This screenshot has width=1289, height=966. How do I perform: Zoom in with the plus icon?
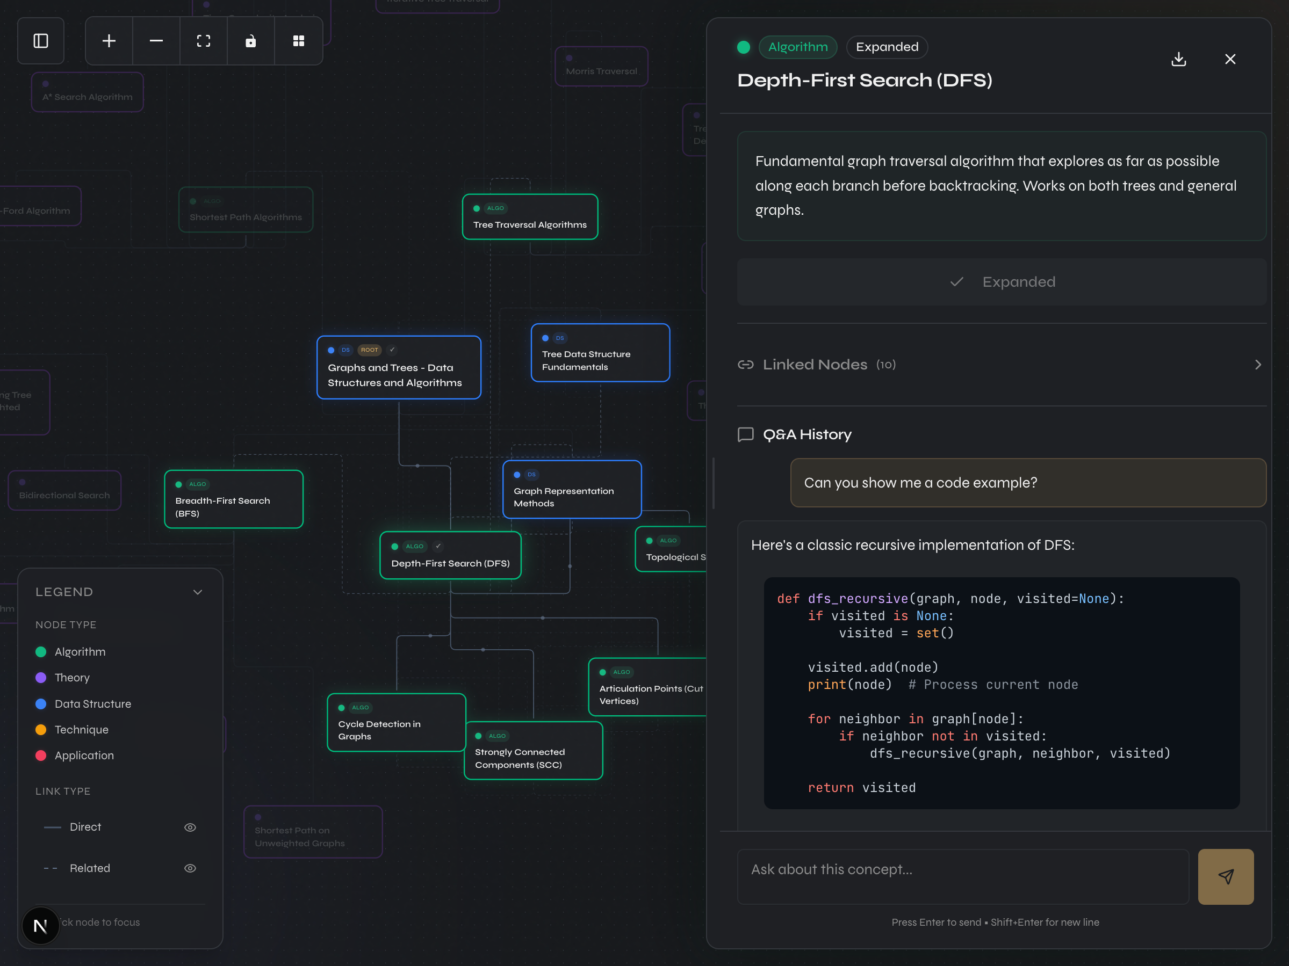(x=109, y=41)
